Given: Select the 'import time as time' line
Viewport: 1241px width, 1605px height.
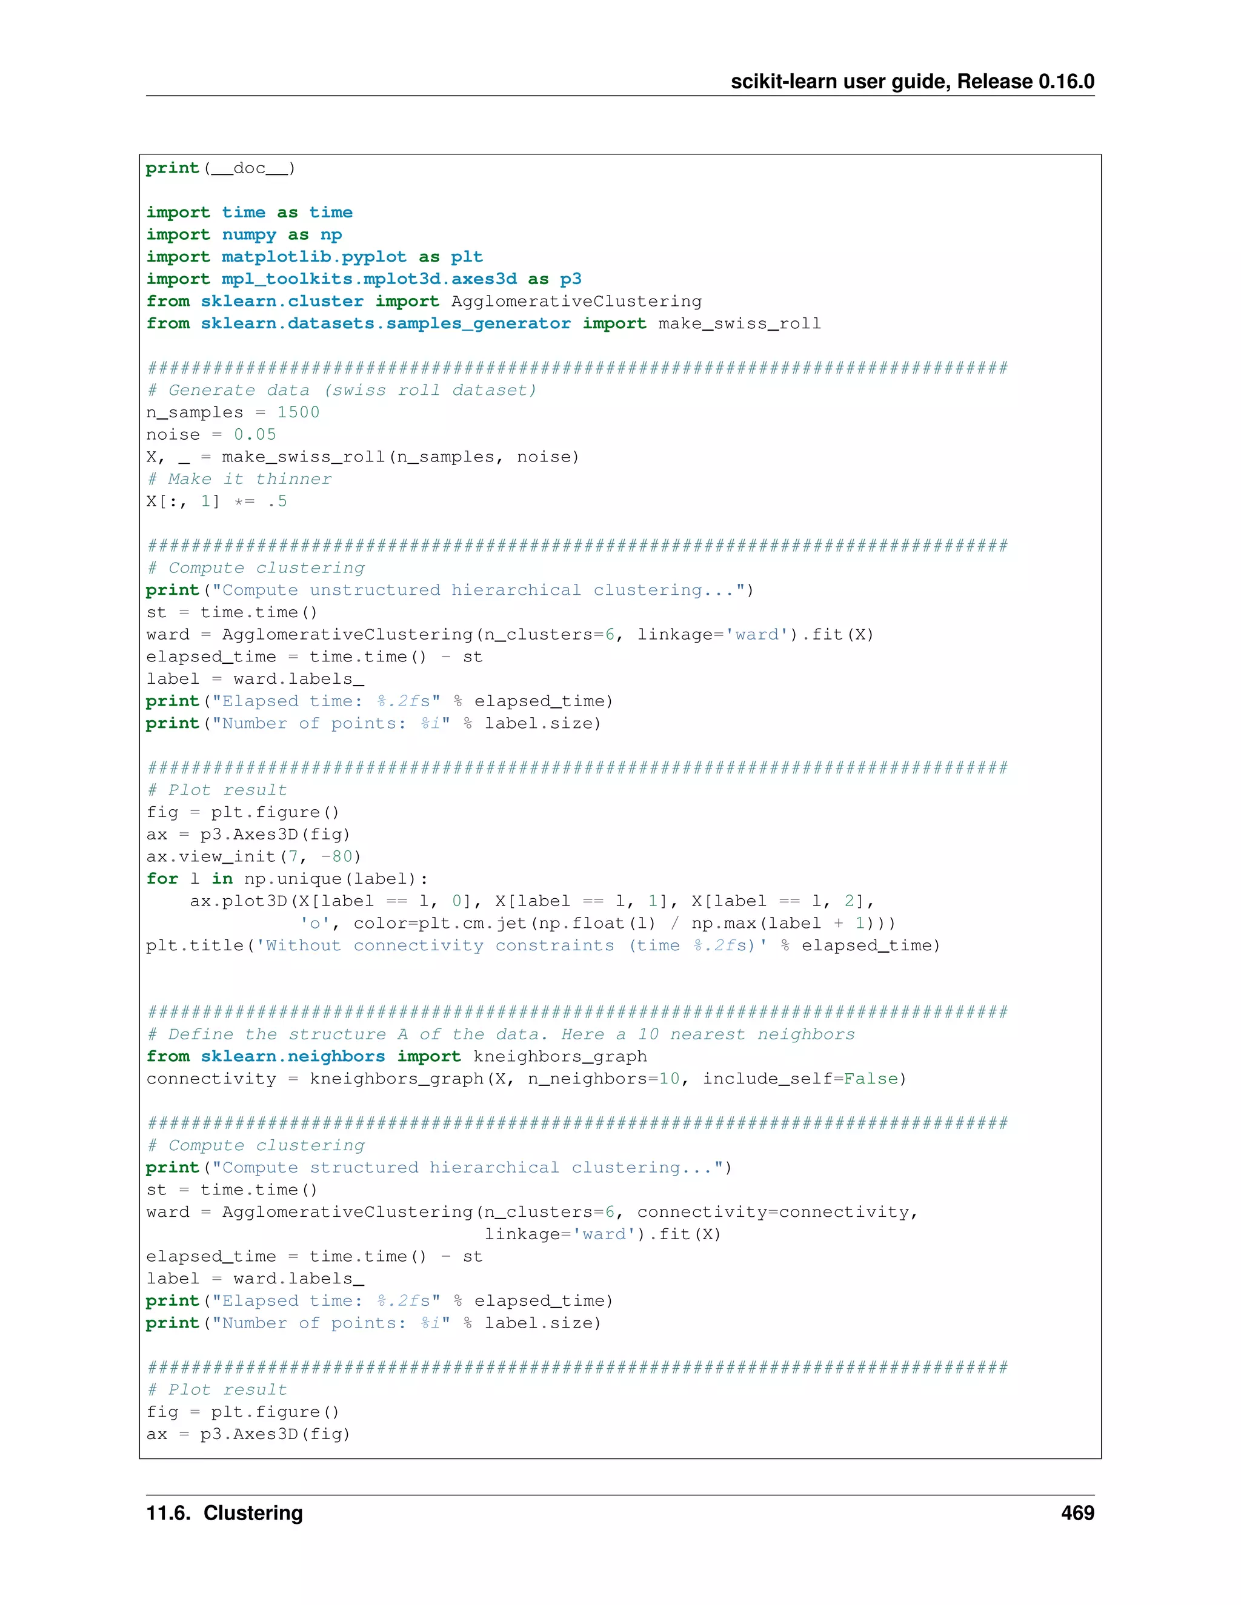Looking at the screenshot, I should point(249,213).
